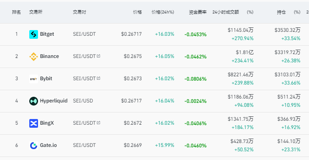Click the -0.0462% funding rate
Image resolution: width=309 pixels, height=160 pixels.
(195, 57)
